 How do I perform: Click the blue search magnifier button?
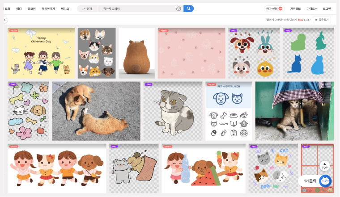tap(188, 8)
